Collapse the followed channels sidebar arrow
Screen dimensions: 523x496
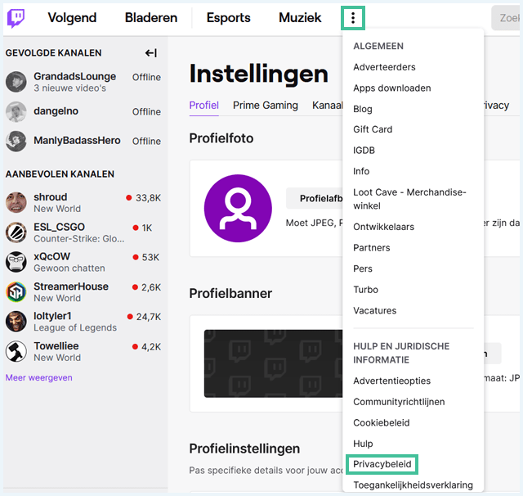tap(150, 52)
